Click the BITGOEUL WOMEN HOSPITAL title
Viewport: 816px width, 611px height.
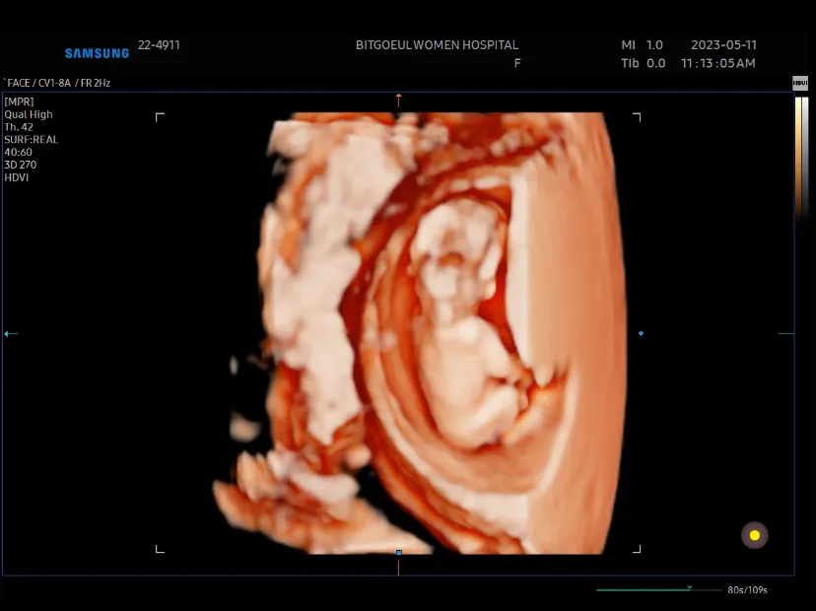click(x=437, y=45)
